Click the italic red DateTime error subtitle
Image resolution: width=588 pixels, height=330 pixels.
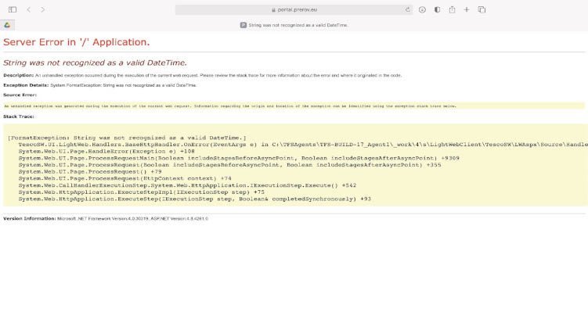click(x=95, y=62)
